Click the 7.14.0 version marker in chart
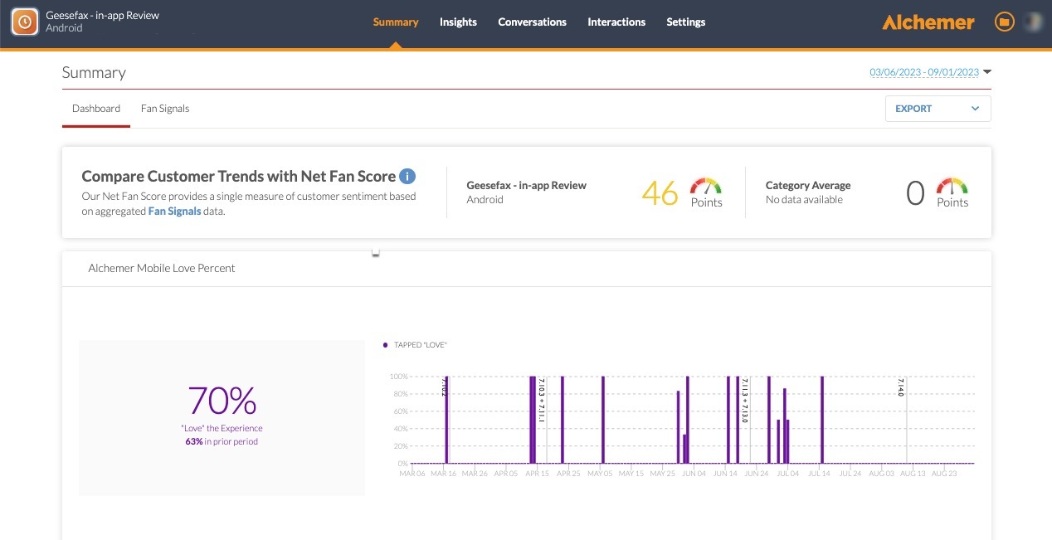Viewport: 1052px width, 540px height. pos(901,388)
